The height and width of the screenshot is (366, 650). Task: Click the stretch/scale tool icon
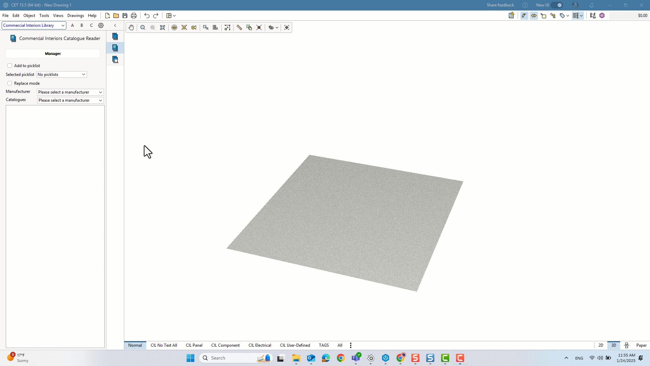point(227,27)
